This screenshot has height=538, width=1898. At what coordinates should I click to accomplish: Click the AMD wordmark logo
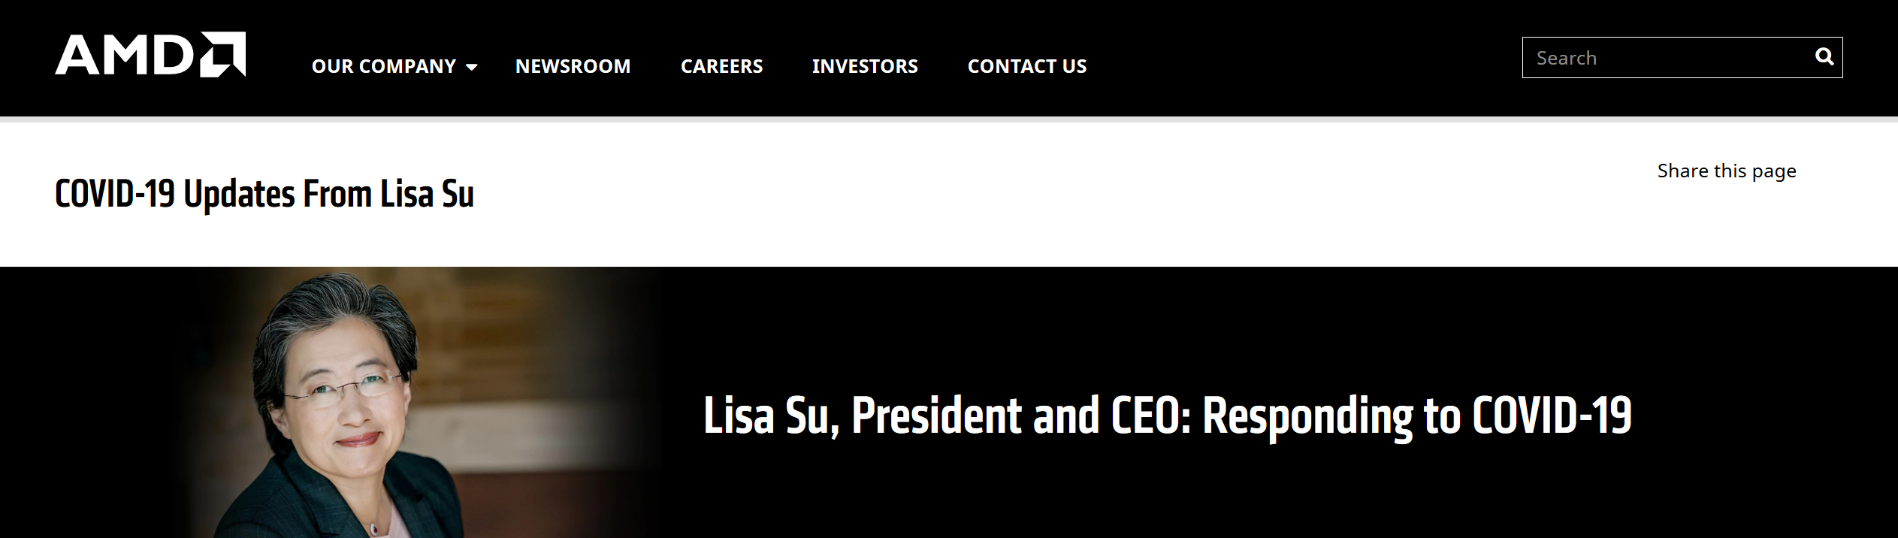click(x=125, y=55)
